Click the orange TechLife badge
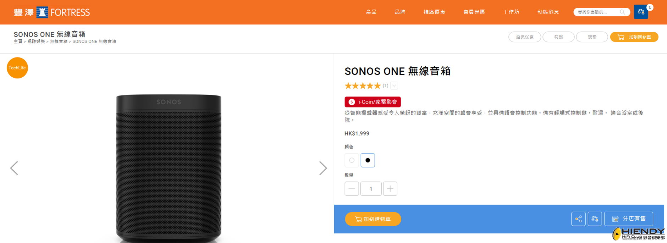 tap(17, 68)
